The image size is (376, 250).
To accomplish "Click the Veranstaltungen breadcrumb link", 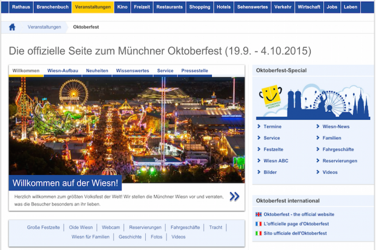I will [44, 27].
